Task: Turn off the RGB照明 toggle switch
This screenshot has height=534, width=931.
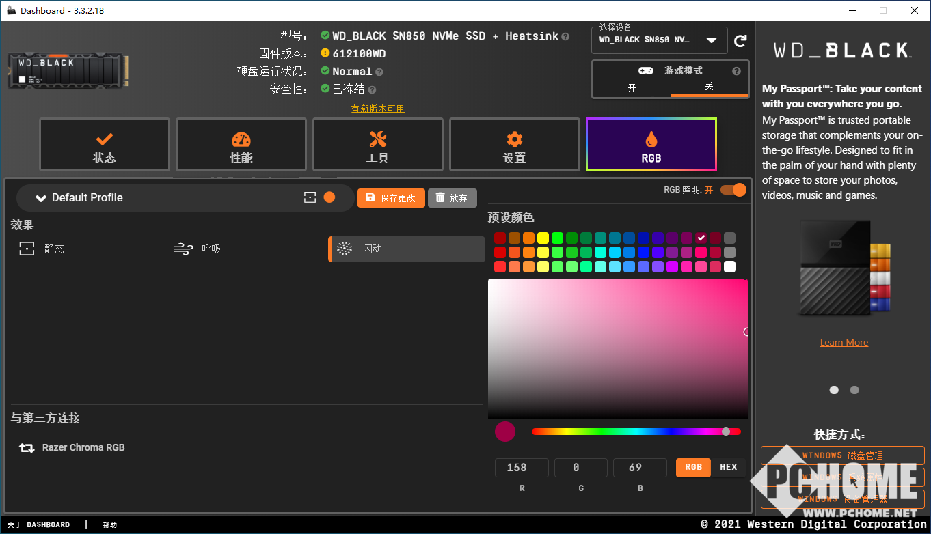Action: tap(733, 190)
